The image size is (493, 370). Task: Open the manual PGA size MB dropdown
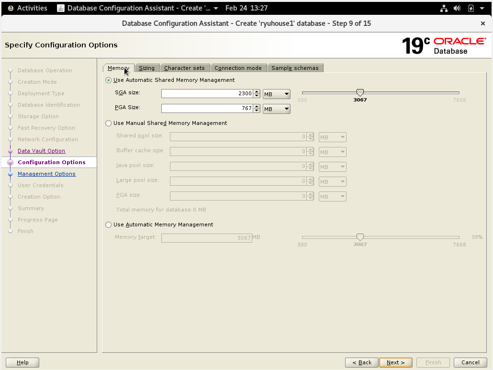[332, 196]
